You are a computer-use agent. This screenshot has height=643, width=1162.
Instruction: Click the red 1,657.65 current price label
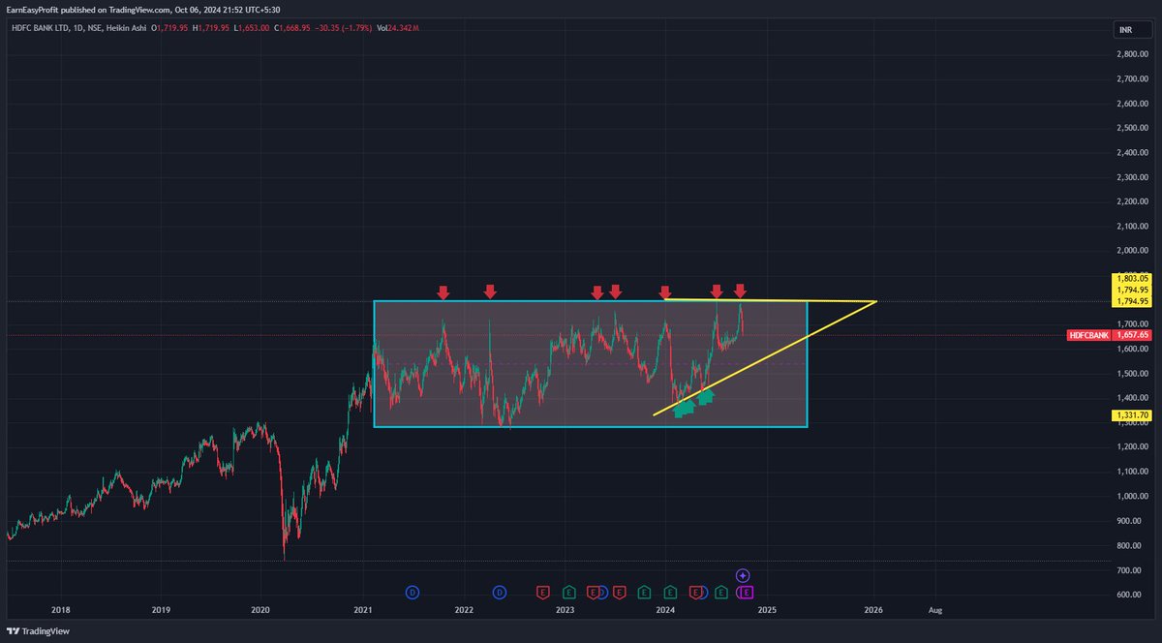[x=1131, y=335]
